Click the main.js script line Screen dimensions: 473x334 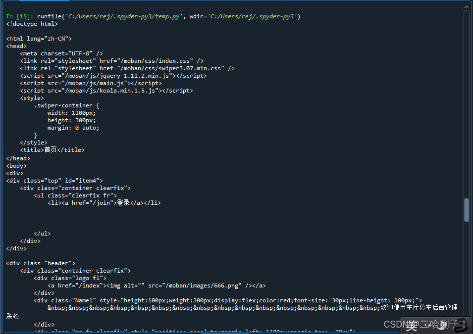click(91, 83)
